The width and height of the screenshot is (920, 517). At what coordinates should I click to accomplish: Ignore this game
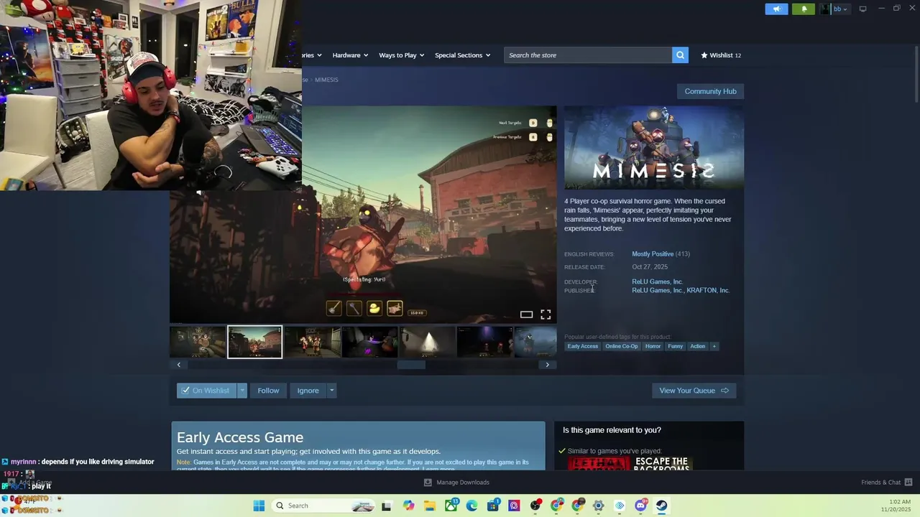point(308,391)
